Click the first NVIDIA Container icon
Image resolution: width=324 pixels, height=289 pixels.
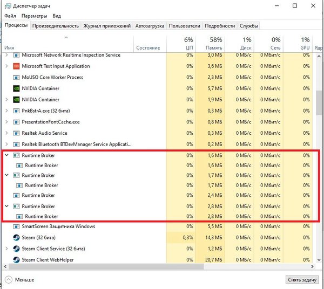coord(16,88)
